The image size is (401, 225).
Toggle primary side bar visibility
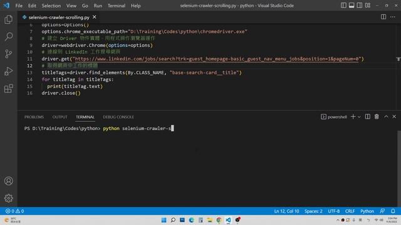[343, 6]
